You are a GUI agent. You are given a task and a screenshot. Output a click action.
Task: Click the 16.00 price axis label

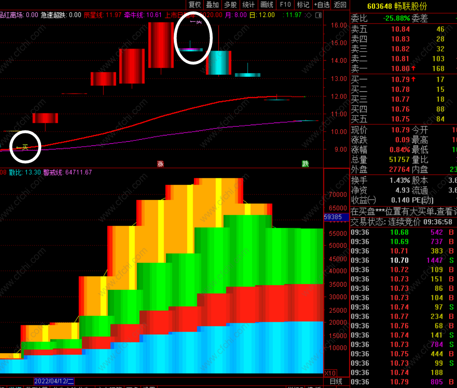[x=339, y=25]
